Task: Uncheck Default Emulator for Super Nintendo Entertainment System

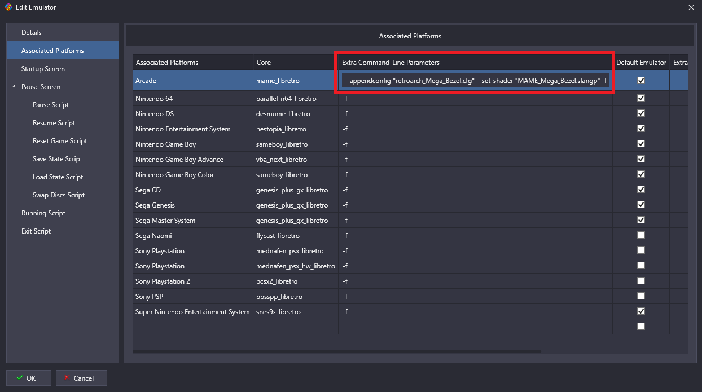Action: tap(640, 311)
